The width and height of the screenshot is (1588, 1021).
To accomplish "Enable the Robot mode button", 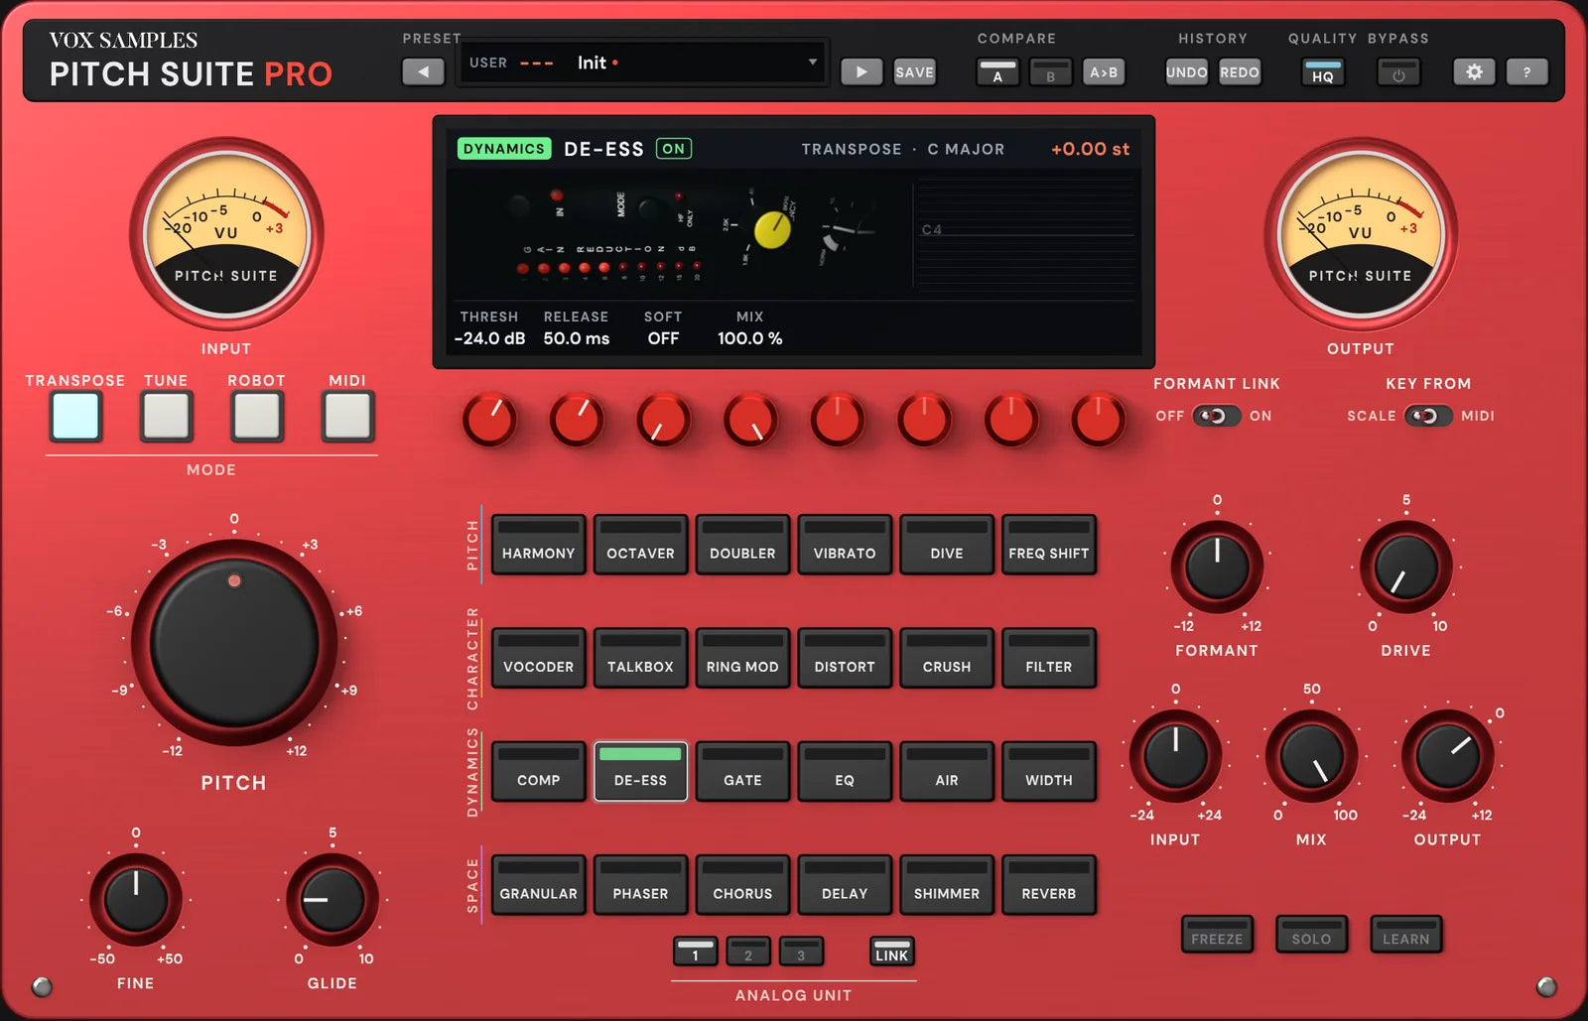I will tap(257, 416).
